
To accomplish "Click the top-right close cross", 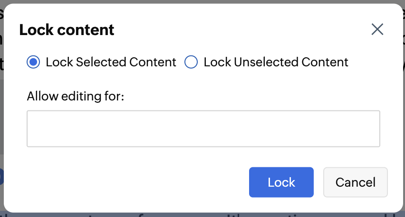I will pos(377,29).
